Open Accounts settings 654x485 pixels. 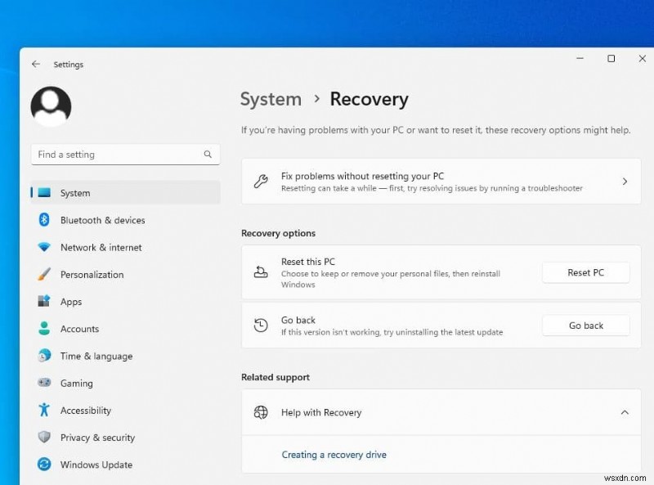(x=45, y=329)
